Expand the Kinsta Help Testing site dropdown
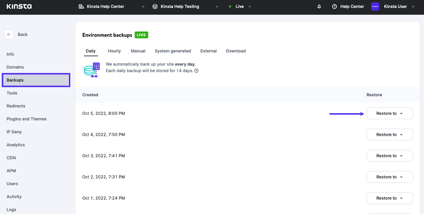 [217, 7]
